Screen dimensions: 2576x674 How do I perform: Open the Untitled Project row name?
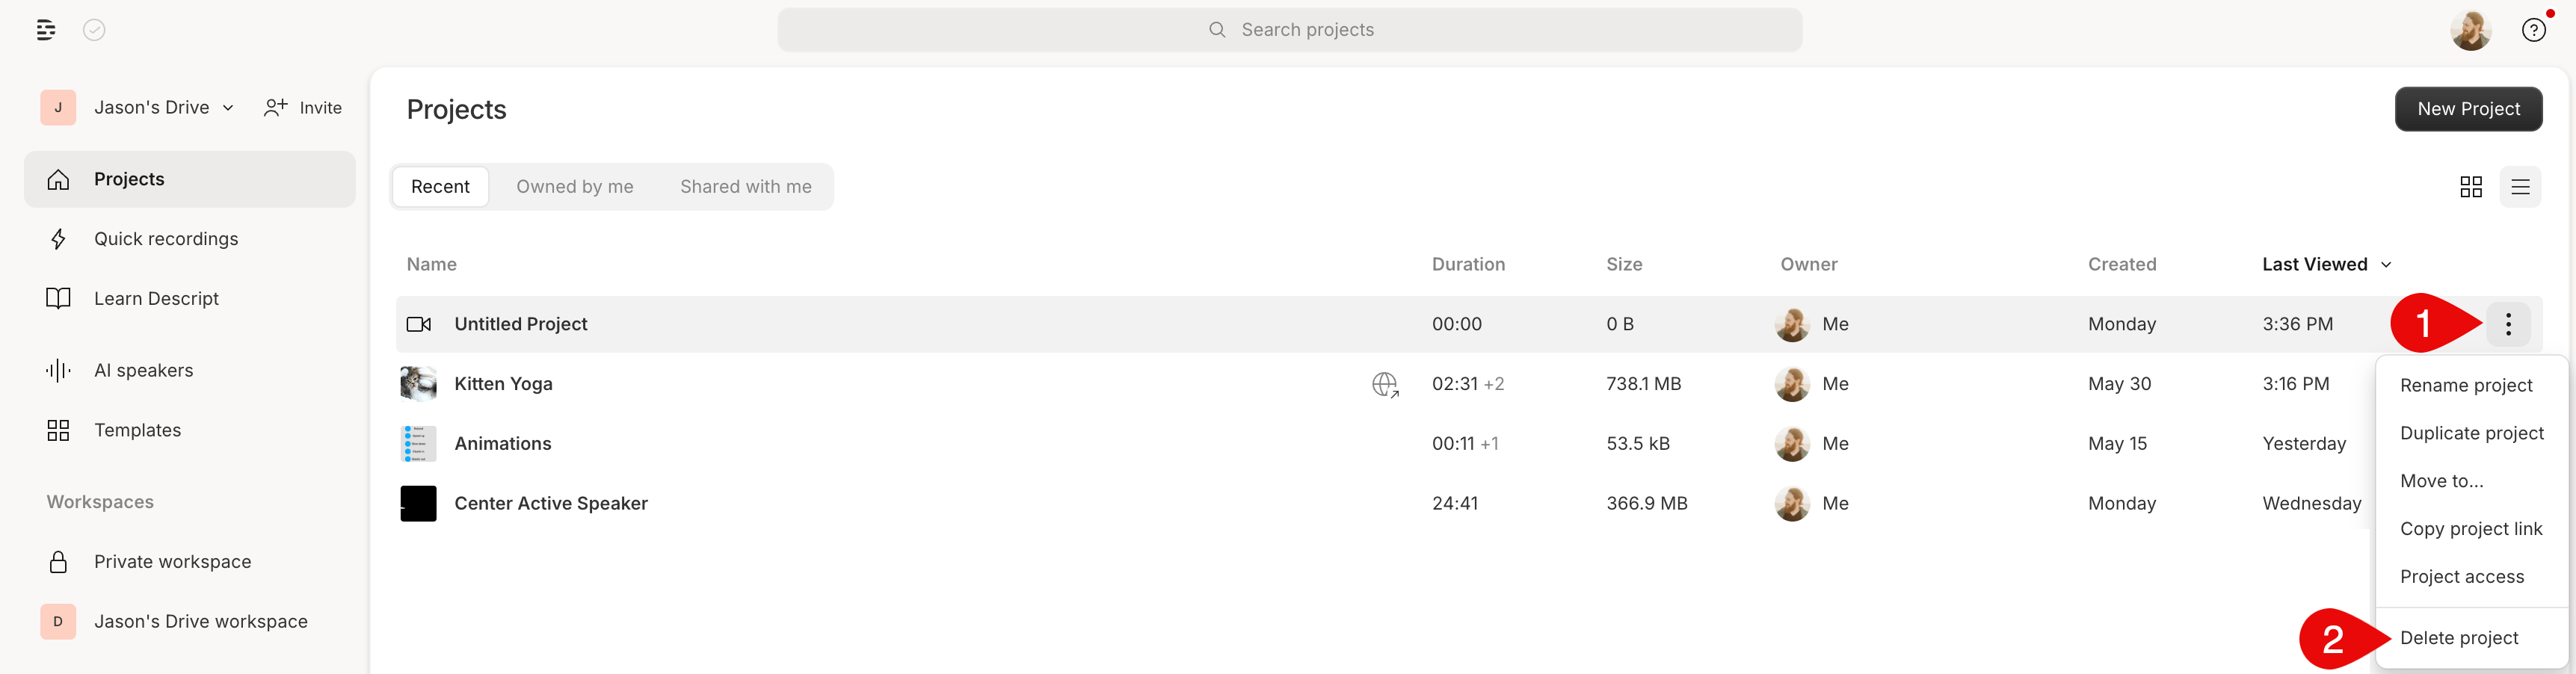click(x=520, y=324)
